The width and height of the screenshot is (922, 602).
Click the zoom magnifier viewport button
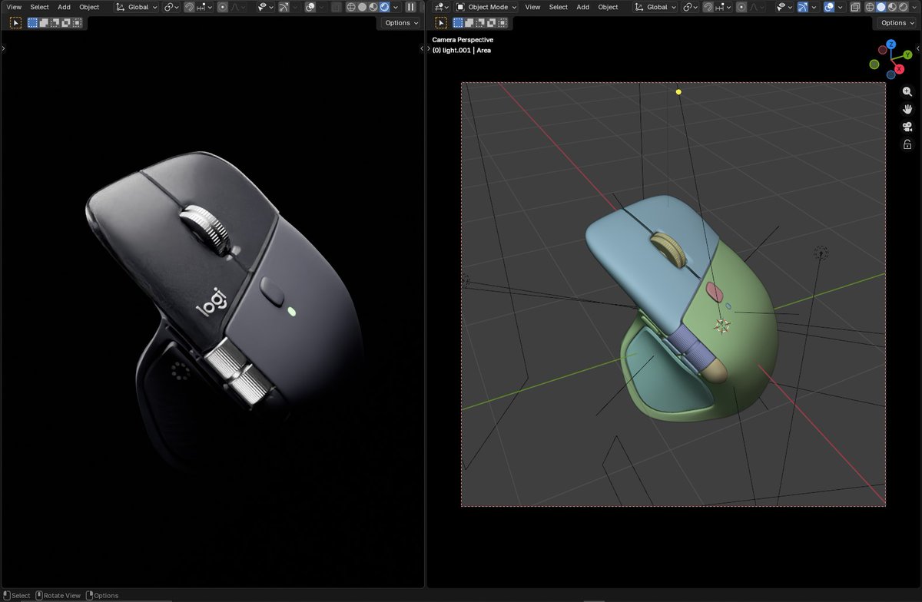tap(907, 91)
